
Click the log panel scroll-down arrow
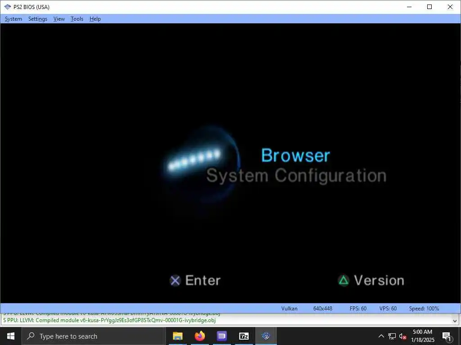[455, 321]
